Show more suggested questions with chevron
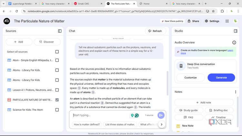This screenshot has height=136, width=242. tap(162, 124)
